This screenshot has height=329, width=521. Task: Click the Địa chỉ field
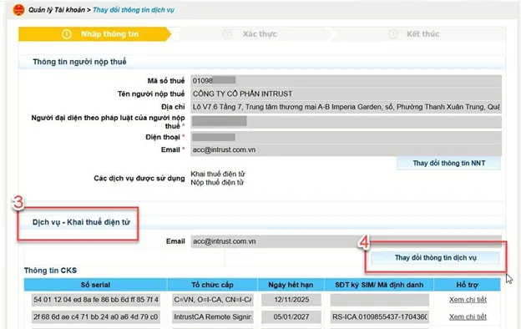346,107
